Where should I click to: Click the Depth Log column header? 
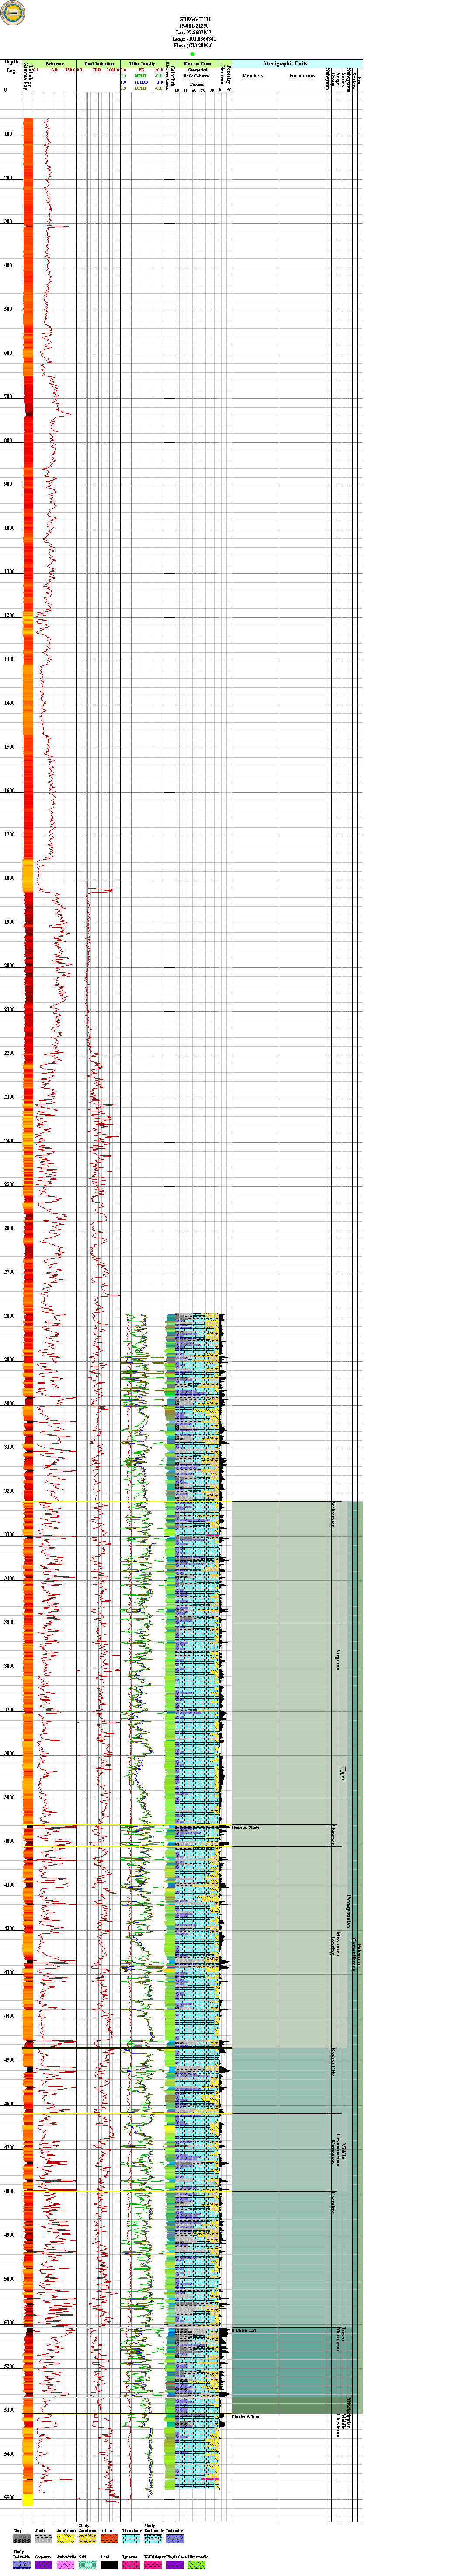coord(11,66)
